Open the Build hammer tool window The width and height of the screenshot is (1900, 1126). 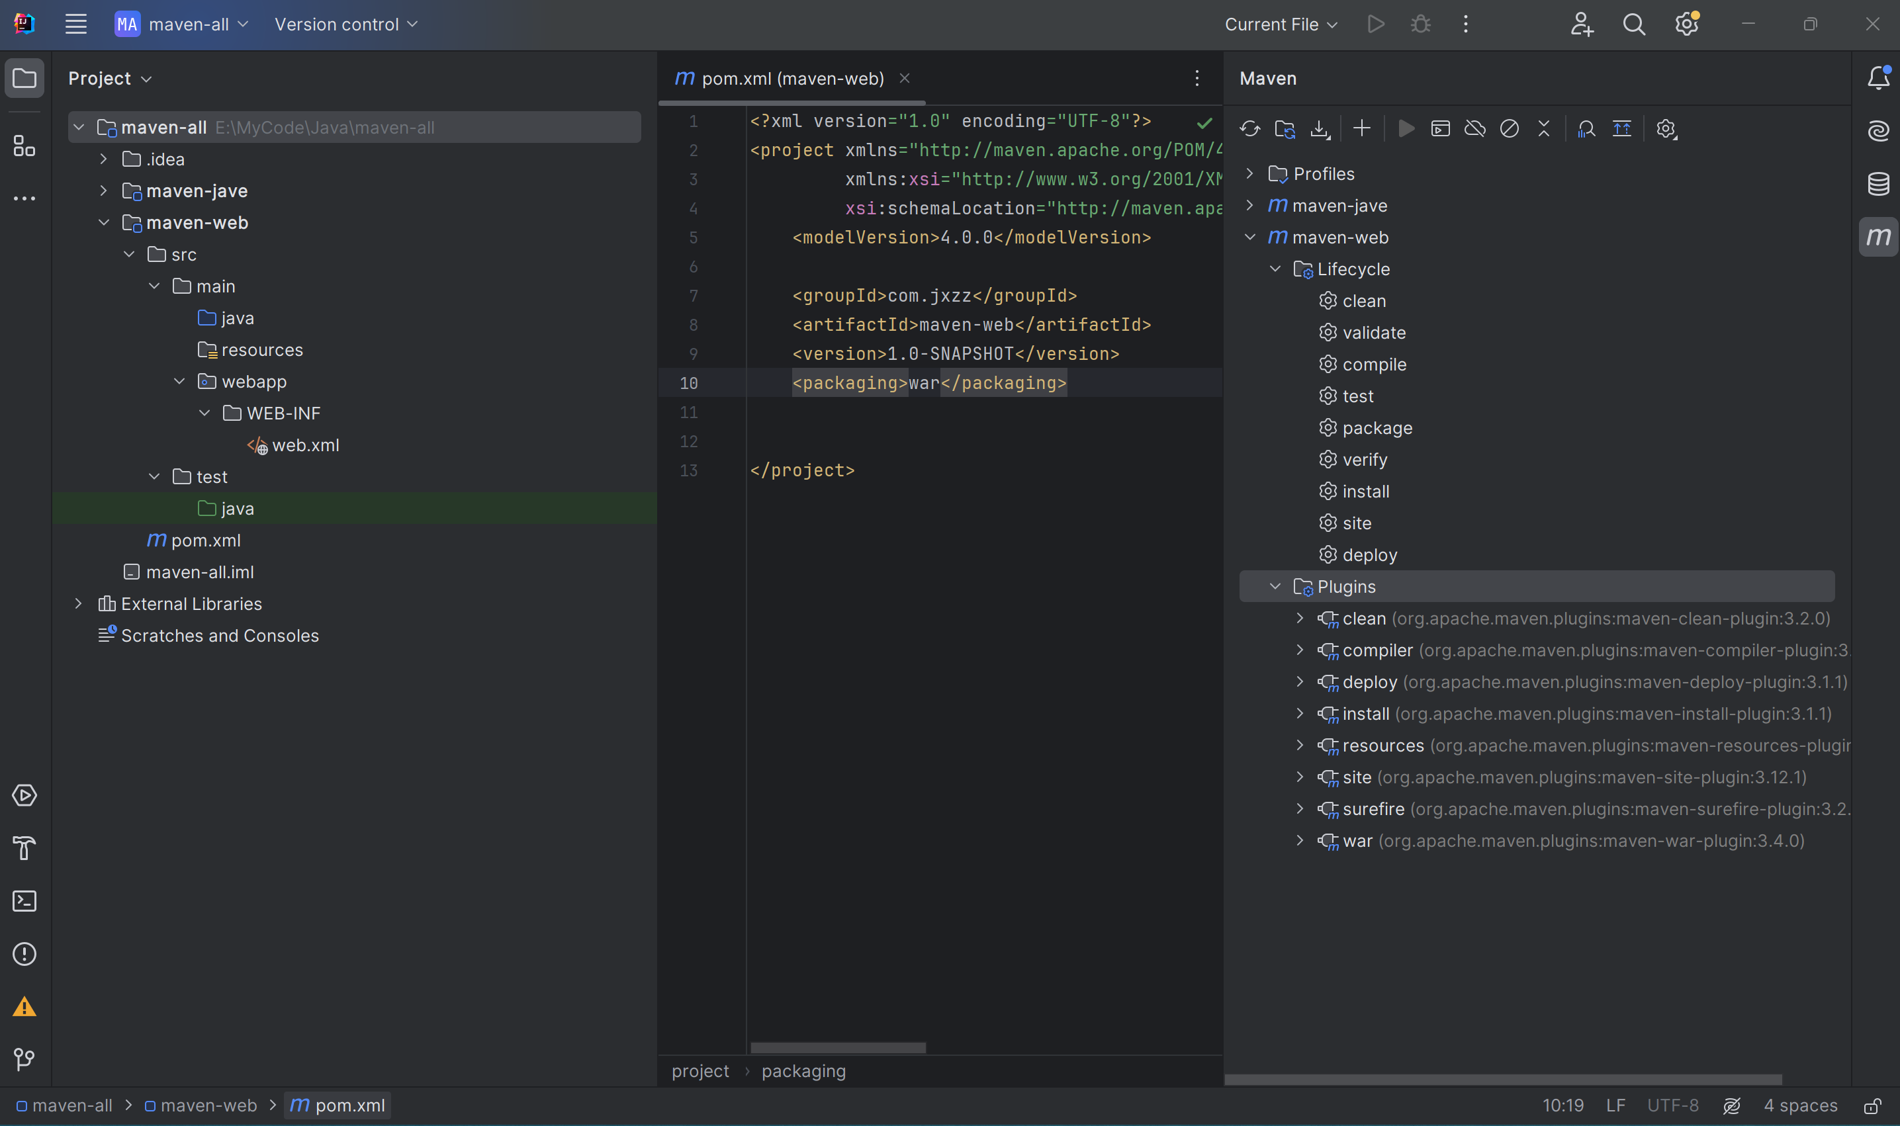24,848
